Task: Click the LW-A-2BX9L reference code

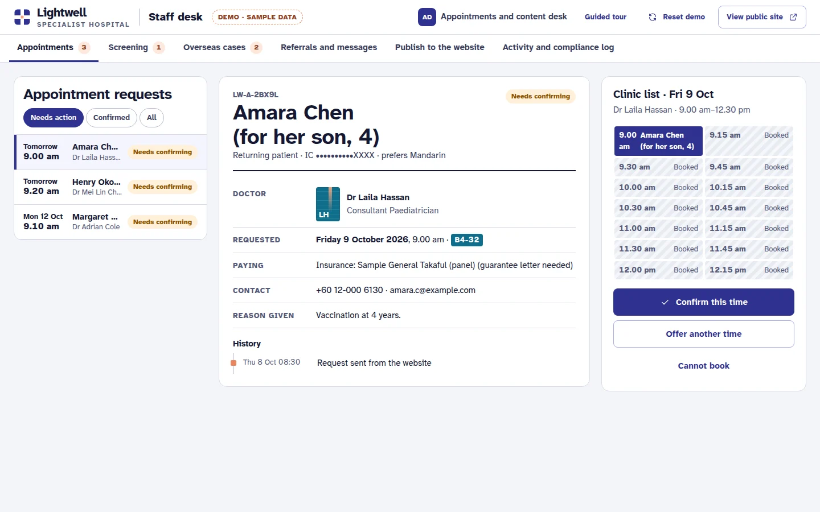Action: point(256,95)
